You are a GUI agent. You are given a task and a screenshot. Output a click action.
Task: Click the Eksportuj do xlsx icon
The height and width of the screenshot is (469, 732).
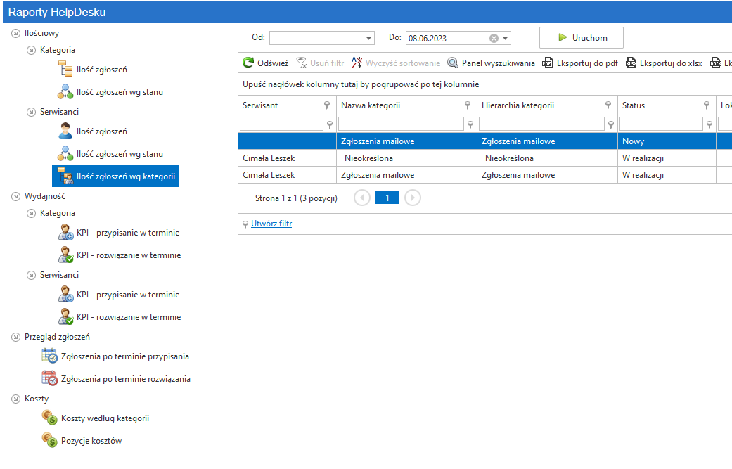click(x=631, y=63)
